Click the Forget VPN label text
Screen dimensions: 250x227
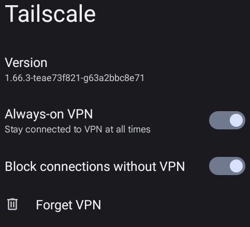point(68,205)
